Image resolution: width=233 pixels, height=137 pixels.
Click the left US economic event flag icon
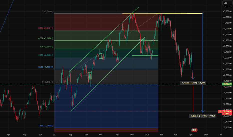click(193, 130)
